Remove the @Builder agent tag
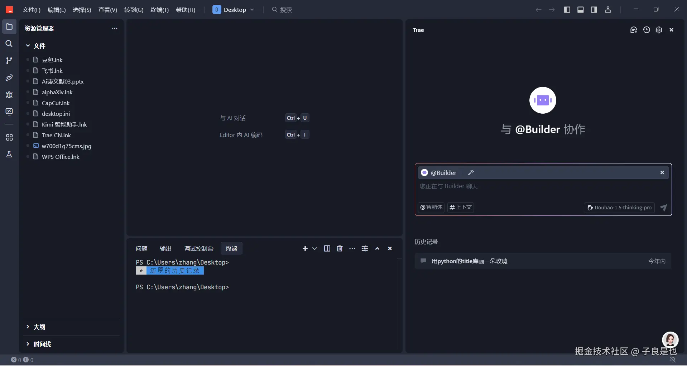The image size is (687, 366). (x=662, y=172)
